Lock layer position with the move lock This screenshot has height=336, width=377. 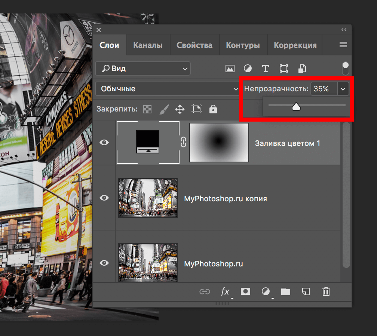(x=180, y=109)
